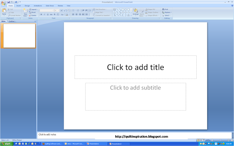Click the Clear Formatting icon
234x146 pixels.
(x=68, y=11)
